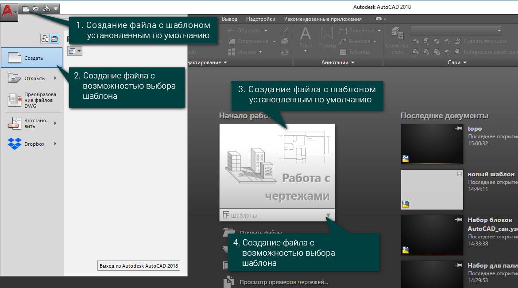Insert a table with Таблица tool
Viewport: 518px width, 288px height.
click(355, 52)
